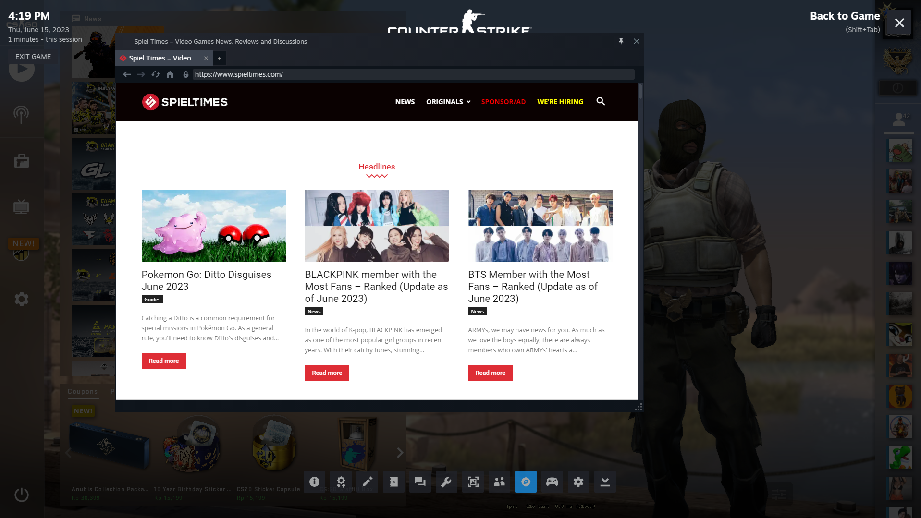
Task: Click the Guides category tag
Action: coord(152,300)
